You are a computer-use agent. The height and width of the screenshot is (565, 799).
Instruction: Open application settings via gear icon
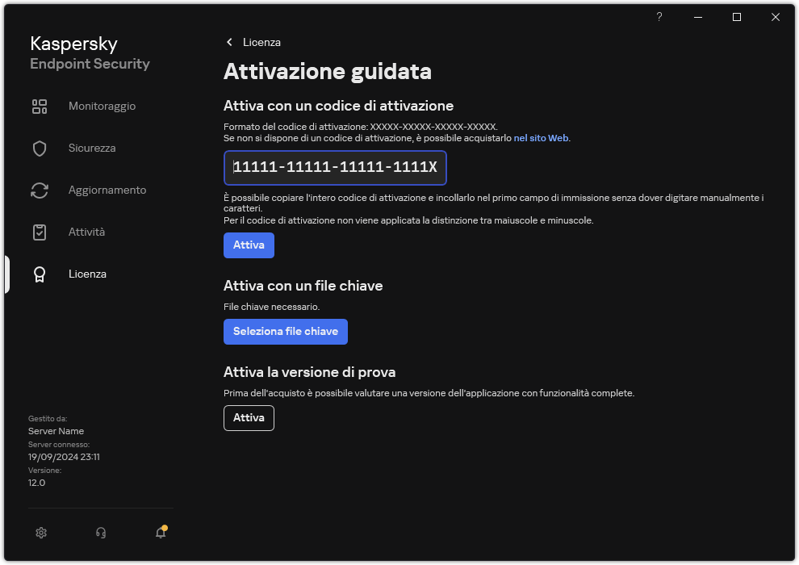tap(41, 533)
